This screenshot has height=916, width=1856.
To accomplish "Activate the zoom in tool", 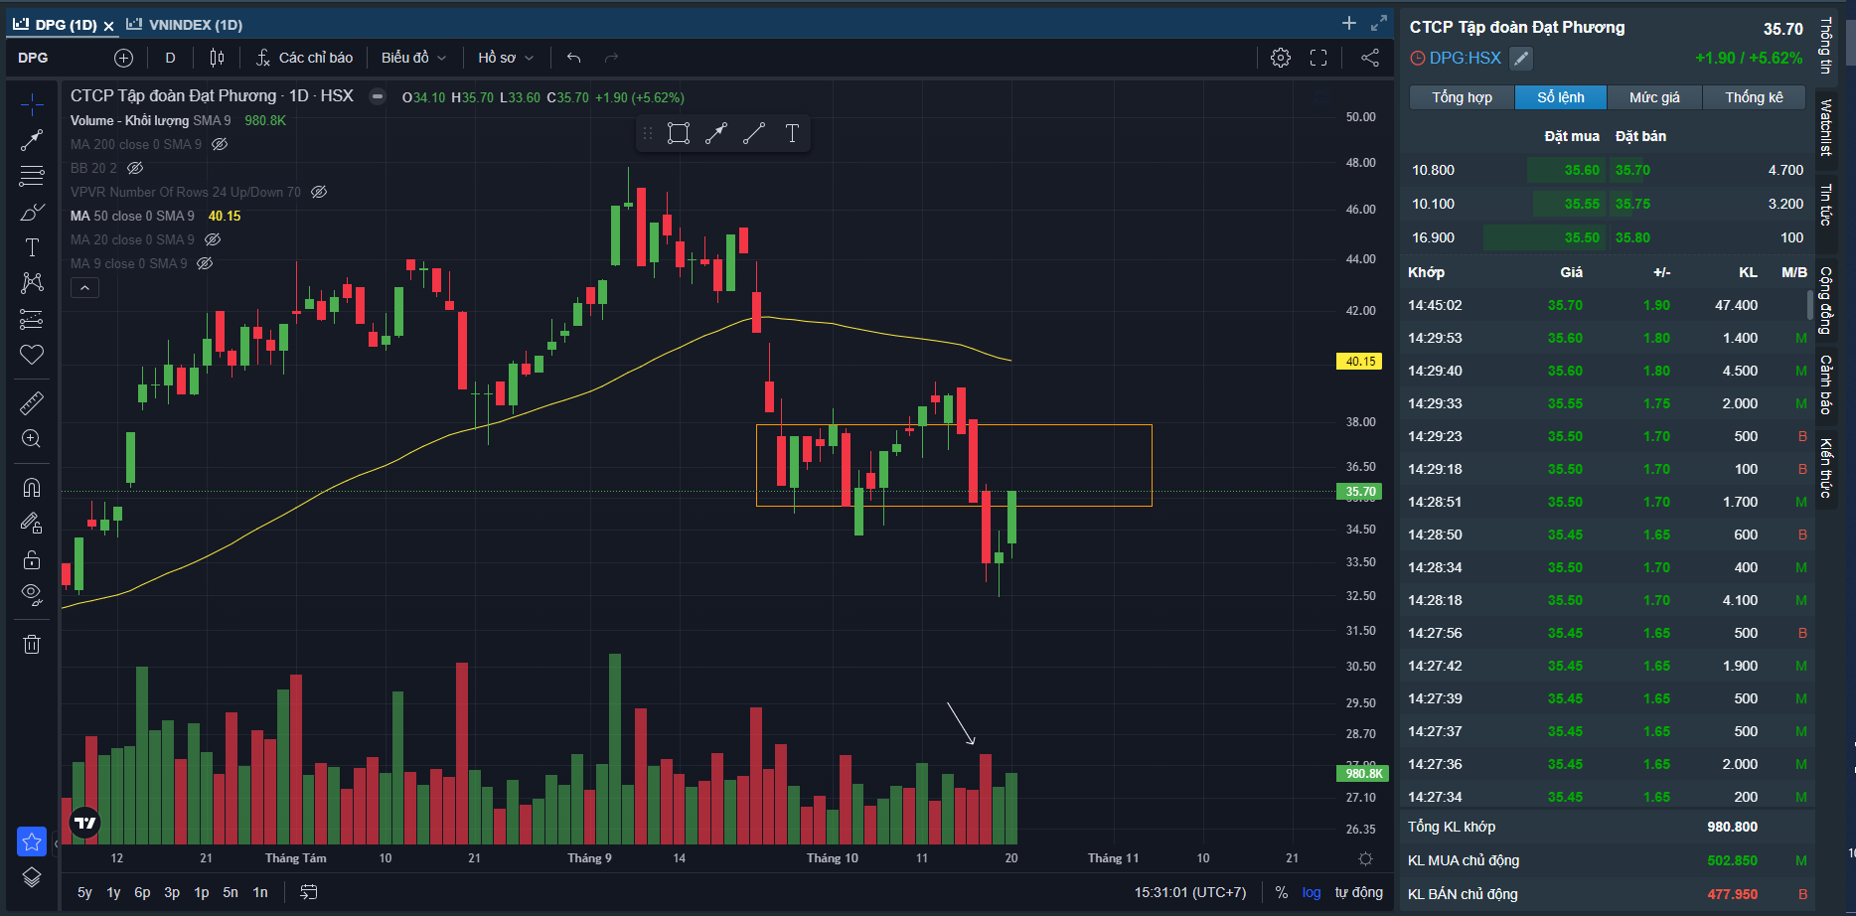I will click(32, 439).
